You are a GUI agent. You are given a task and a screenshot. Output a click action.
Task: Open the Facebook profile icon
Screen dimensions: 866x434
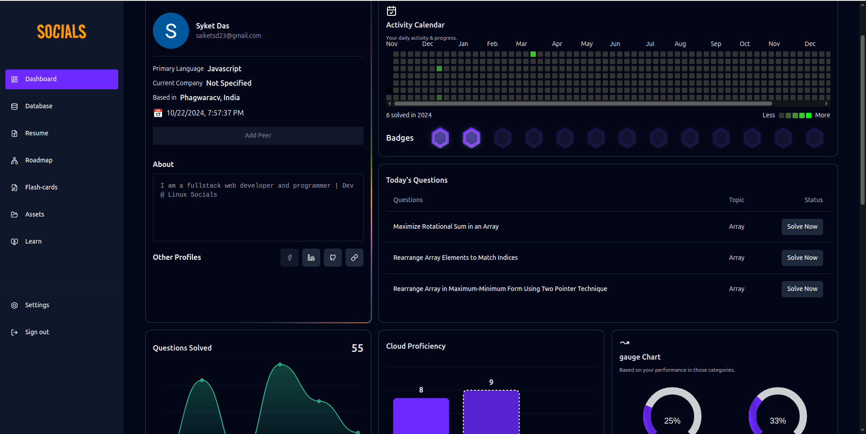(290, 258)
